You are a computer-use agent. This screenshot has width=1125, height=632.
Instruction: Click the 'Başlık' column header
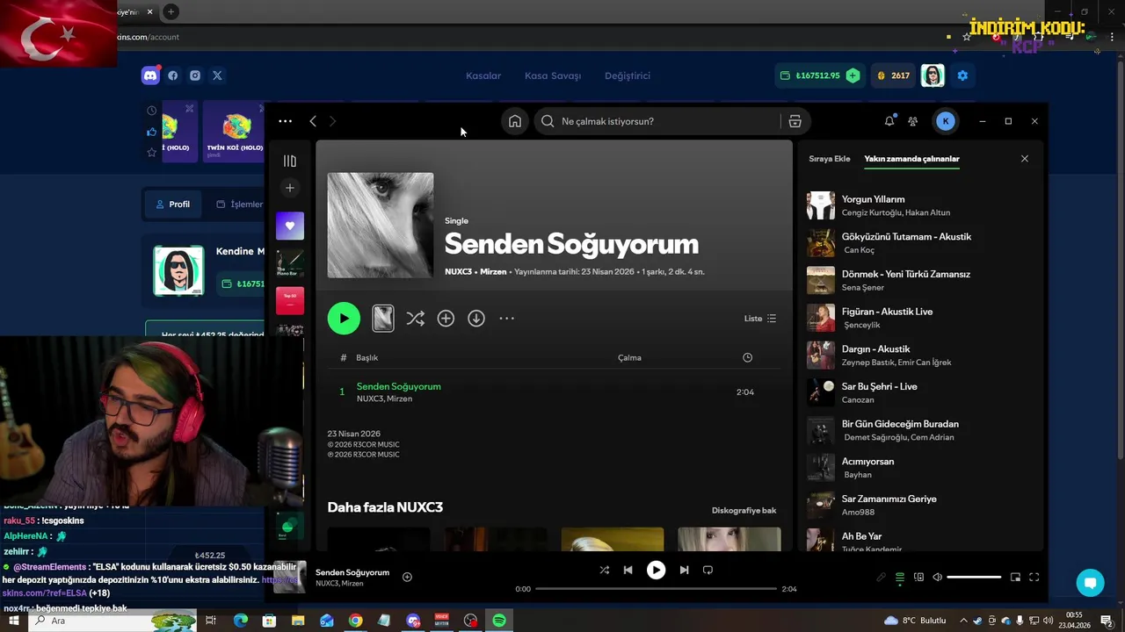tap(367, 357)
